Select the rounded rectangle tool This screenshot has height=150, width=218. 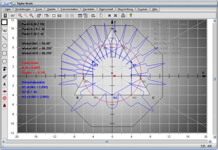pos(4,61)
